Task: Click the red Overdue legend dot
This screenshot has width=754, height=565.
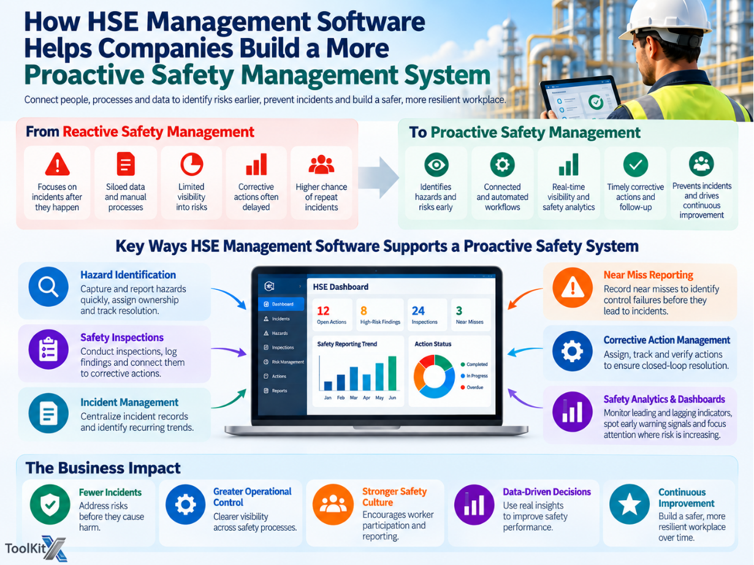Action: click(462, 387)
